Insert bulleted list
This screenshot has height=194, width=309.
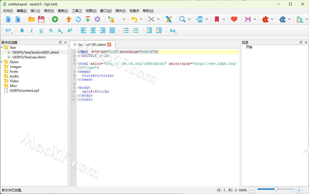pyautogui.click(x=126, y=30)
